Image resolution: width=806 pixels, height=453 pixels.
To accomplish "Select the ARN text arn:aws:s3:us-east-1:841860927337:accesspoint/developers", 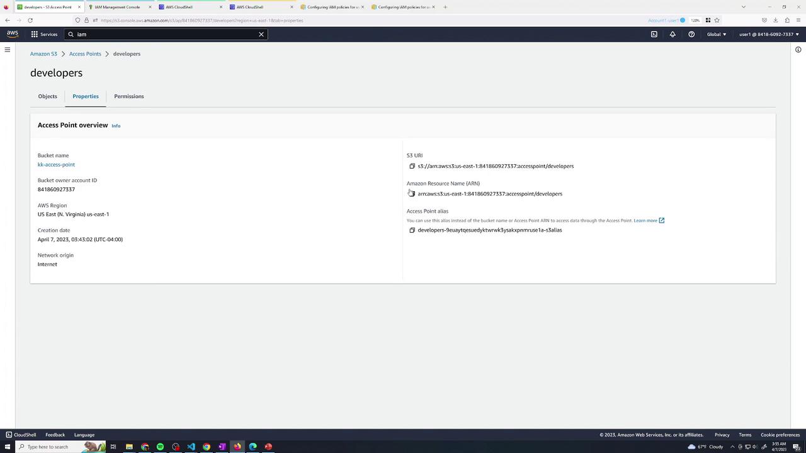I will pos(490,194).
